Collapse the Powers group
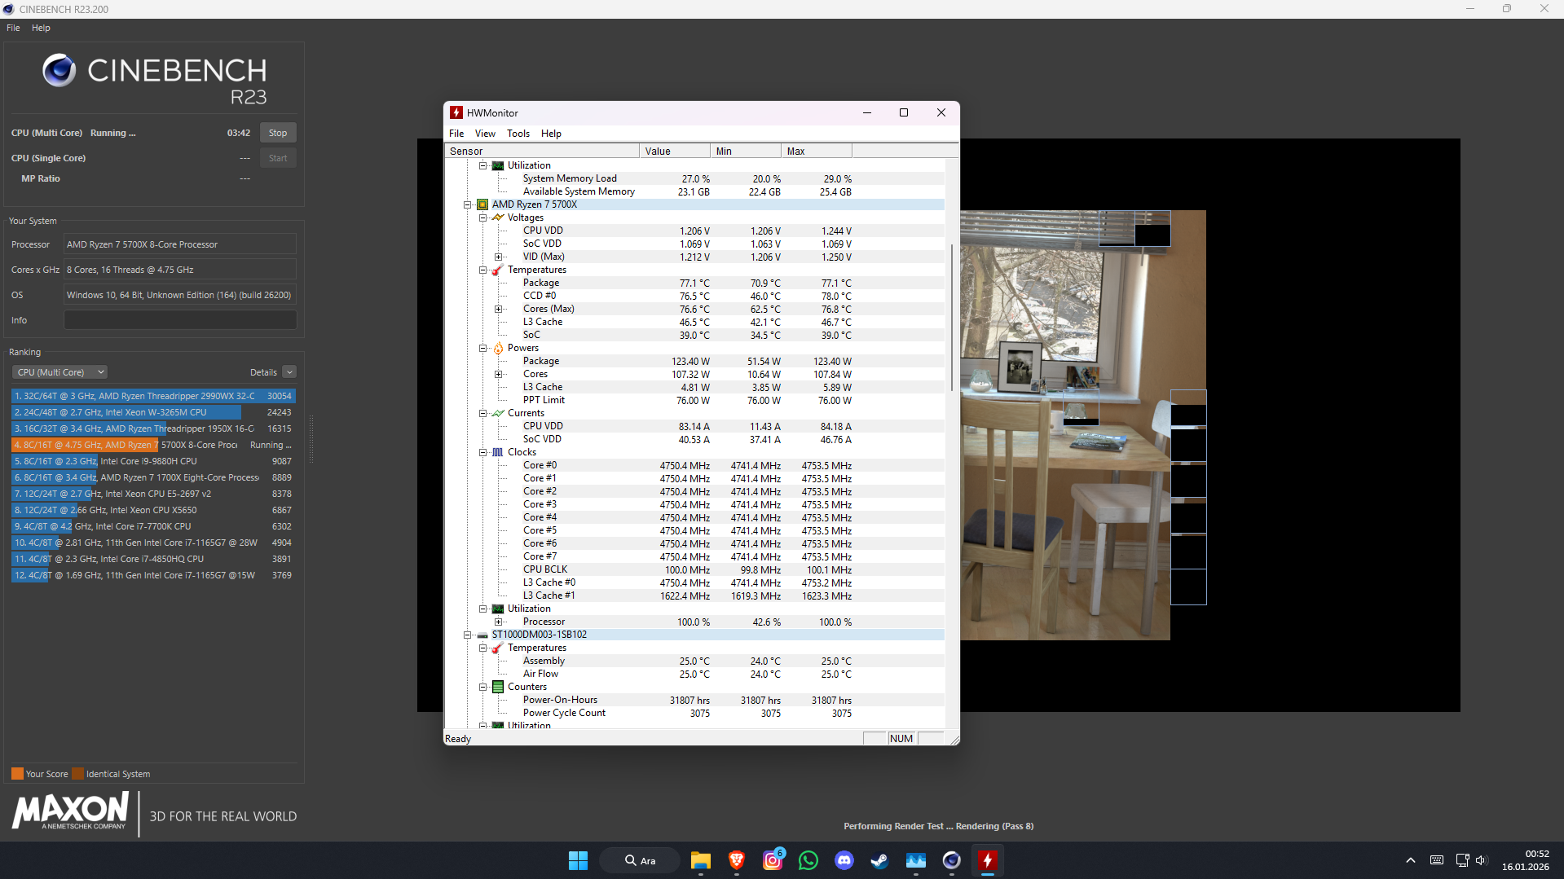The image size is (1564, 879). point(483,348)
